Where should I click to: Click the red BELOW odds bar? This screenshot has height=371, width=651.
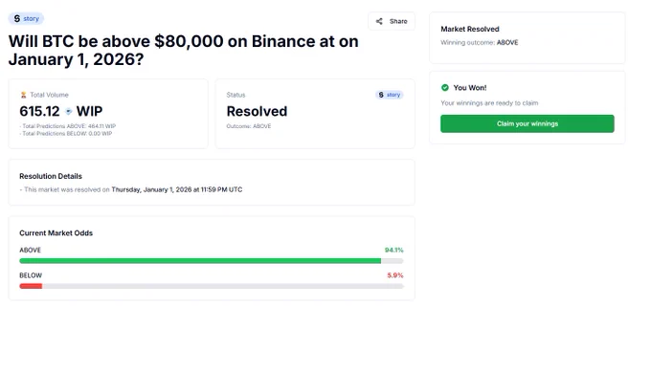(x=31, y=286)
